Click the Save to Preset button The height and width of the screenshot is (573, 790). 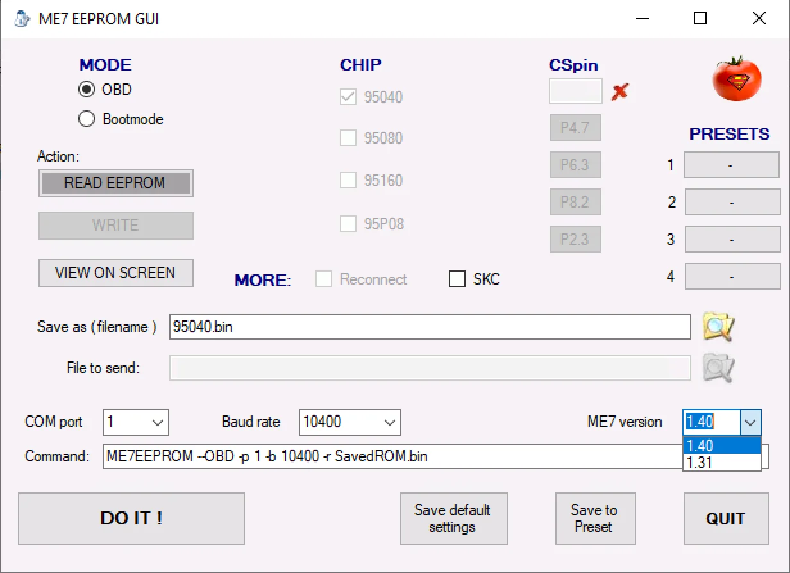tap(594, 519)
